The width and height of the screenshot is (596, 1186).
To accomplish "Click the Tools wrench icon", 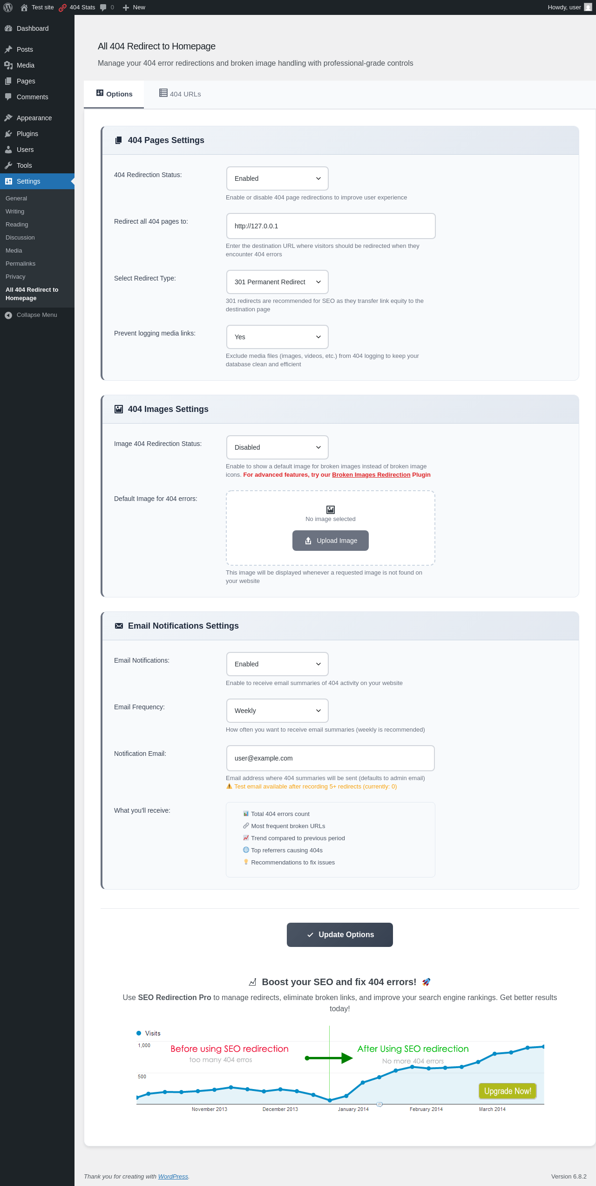I will click(x=8, y=165).
